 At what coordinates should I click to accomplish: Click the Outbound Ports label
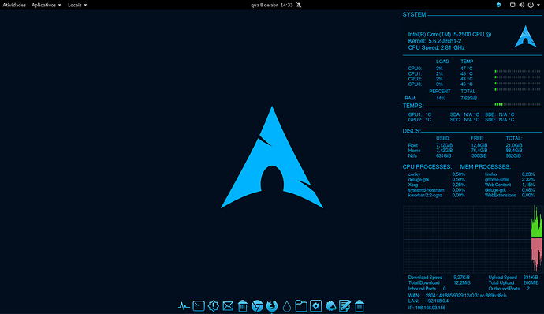pyautogui.click(x=504, y=289)
